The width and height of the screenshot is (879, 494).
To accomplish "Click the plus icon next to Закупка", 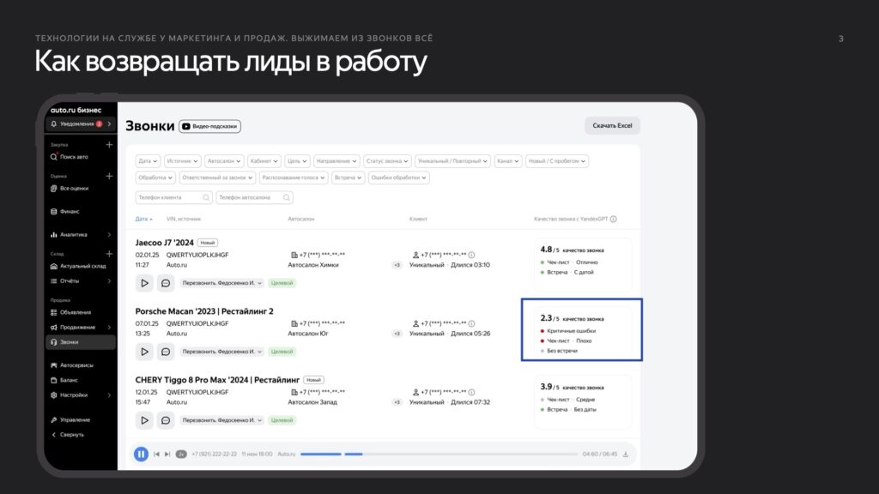I will [x=109, y=145].
